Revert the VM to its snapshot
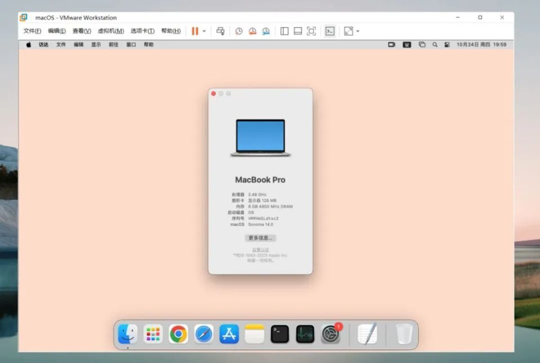Screen dimensions: 540x363 point(253,31)
